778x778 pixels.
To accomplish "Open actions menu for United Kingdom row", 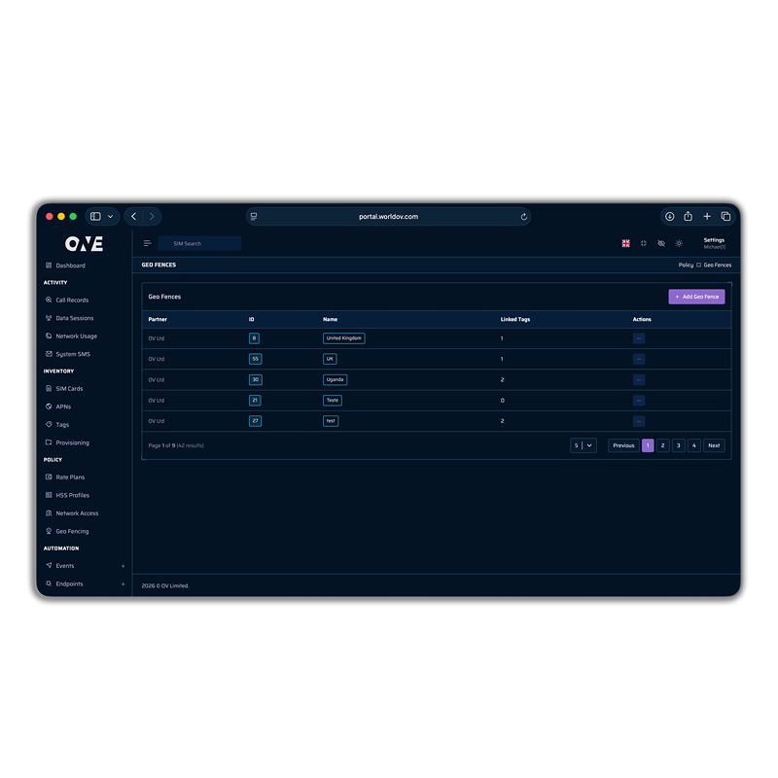I will pos(638,338).
